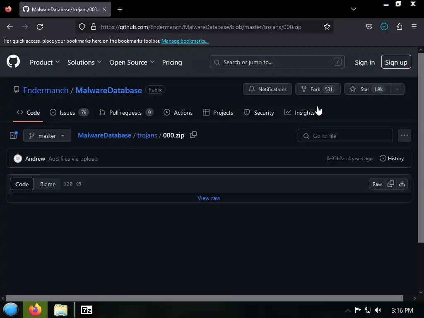This screenshot has width=424, height=318.
Task: Open commit 0e35b2a link
Action: point(335,159)
